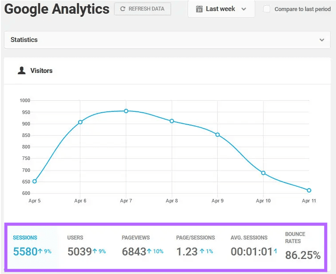Enable Compare to last period checkbox

pyautogui.click(x=266, y=9)
